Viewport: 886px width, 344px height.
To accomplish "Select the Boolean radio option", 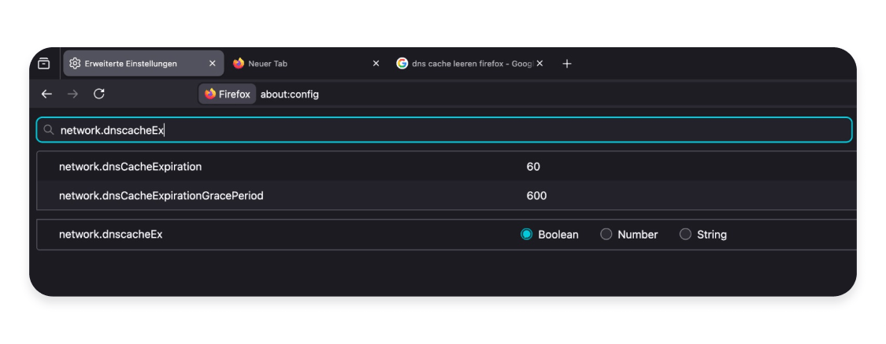I will [x=527, y=235].
